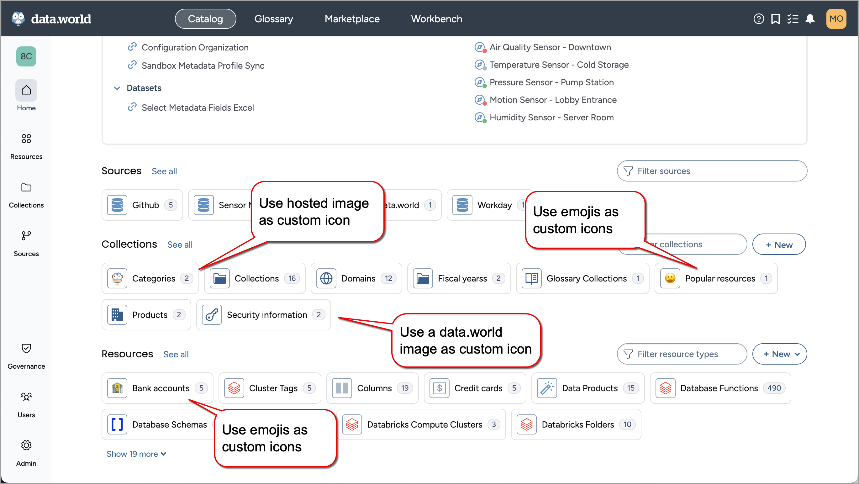The height and width of the screenshot is (484, 859).
Task: Open the Users section in the sidebar
Action: pos(26,397)
